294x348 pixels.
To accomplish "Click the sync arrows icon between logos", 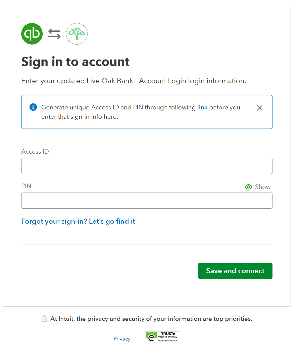I will pos(54,34).
